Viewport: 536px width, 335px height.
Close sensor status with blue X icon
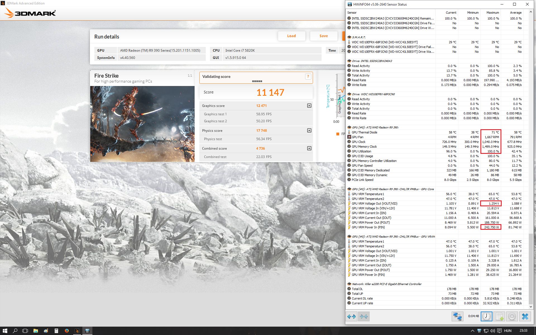(525, 316)
